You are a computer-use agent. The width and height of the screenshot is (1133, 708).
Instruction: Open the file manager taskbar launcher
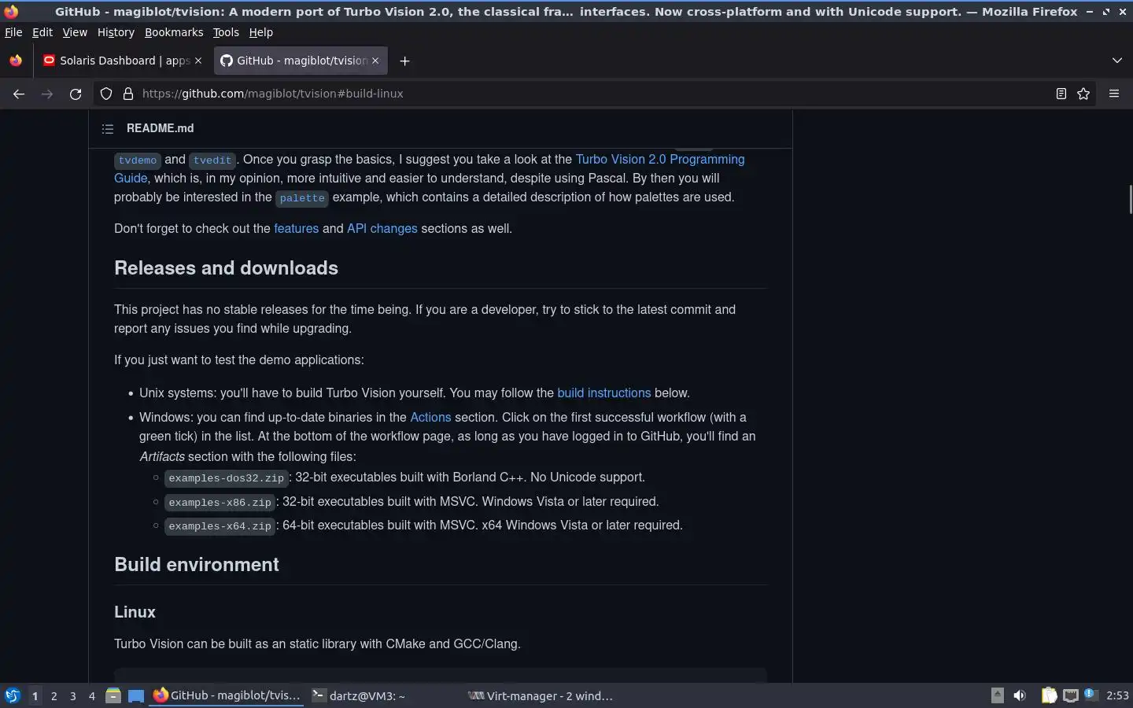click(x=113, y=695)
